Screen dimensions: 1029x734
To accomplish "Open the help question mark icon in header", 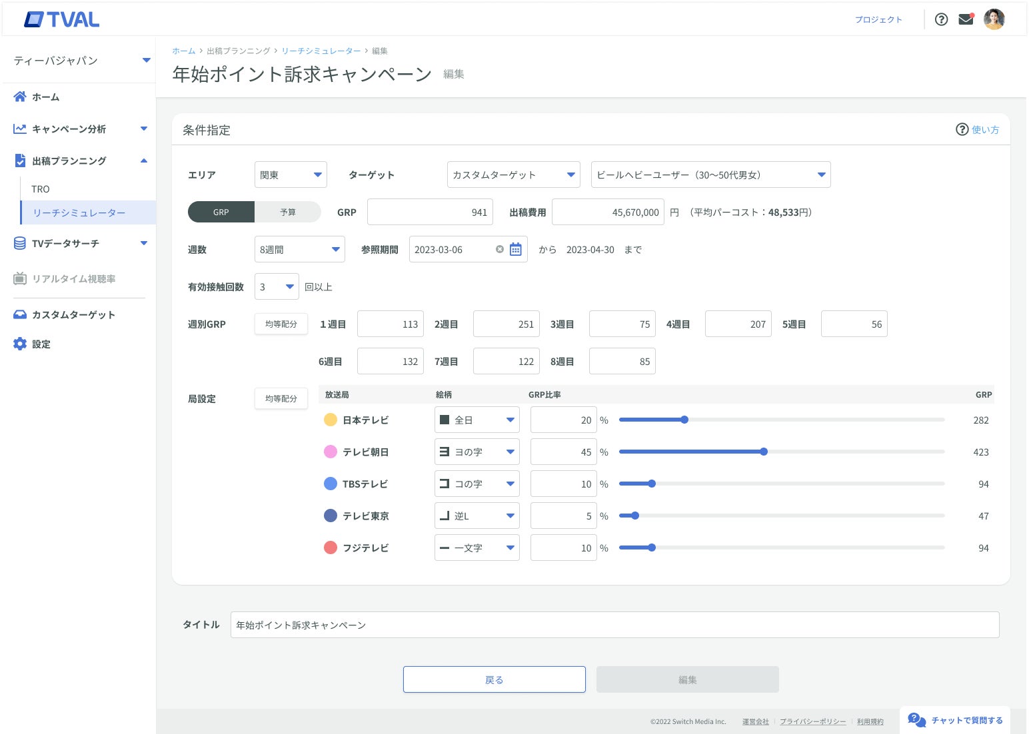I will click(x=941, y=19).
